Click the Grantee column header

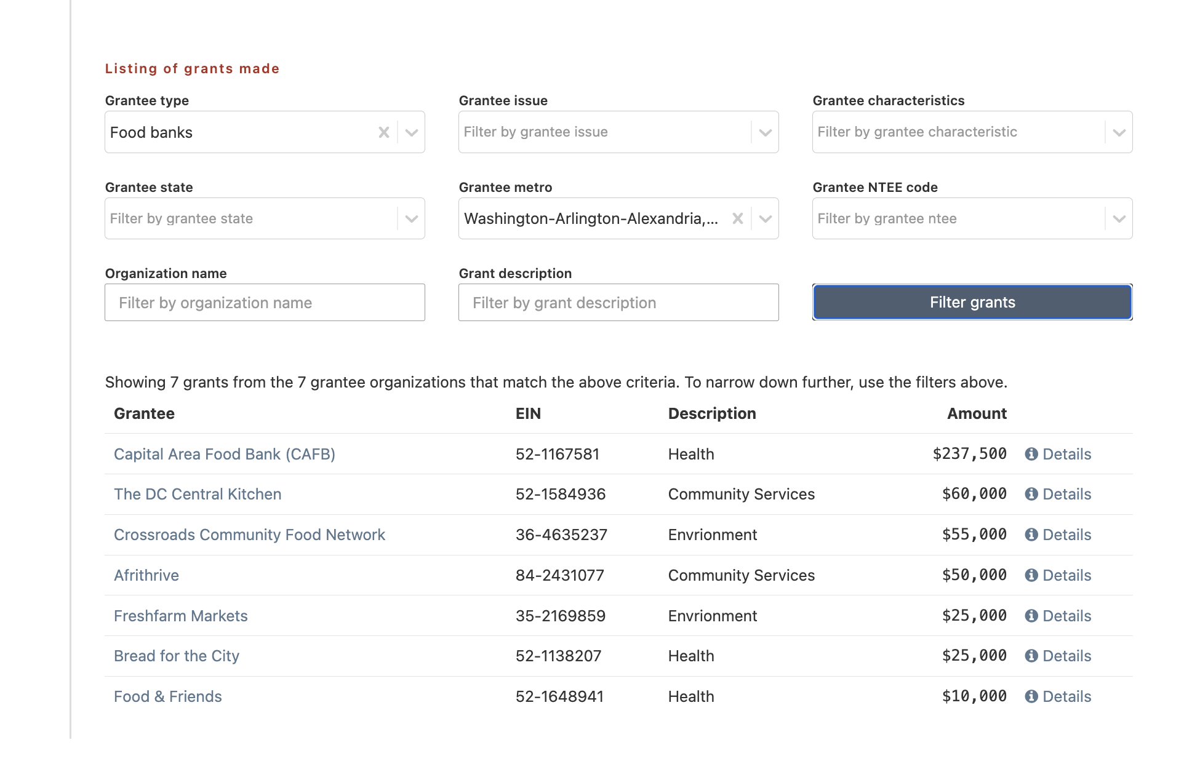tap(144, 413)
